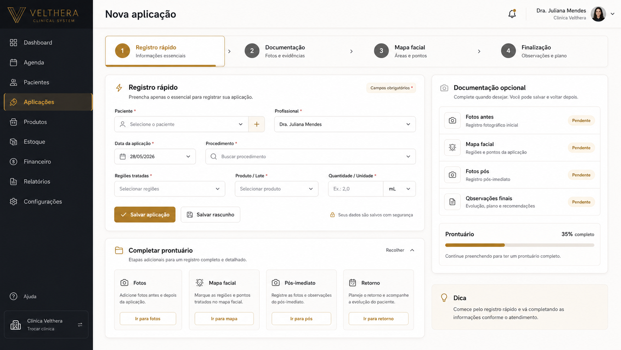Viewport: 621px width, 350px height.
Task: Click the Pendente badge for Fotos antes
Action: [x=581, y=121]
